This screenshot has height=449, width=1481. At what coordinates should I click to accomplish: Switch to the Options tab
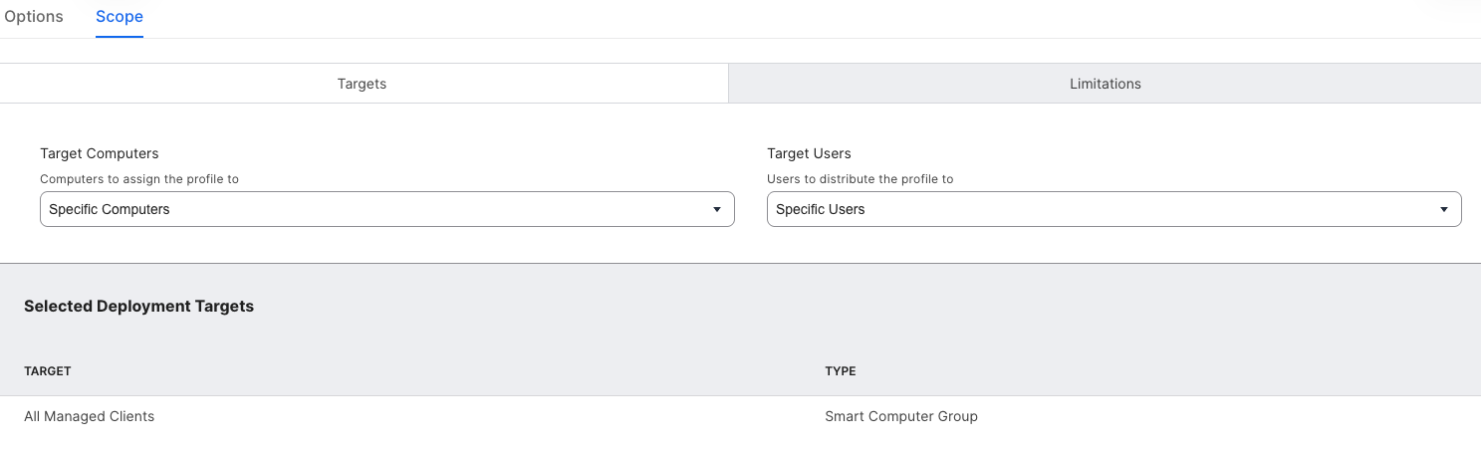click(34, 17)
